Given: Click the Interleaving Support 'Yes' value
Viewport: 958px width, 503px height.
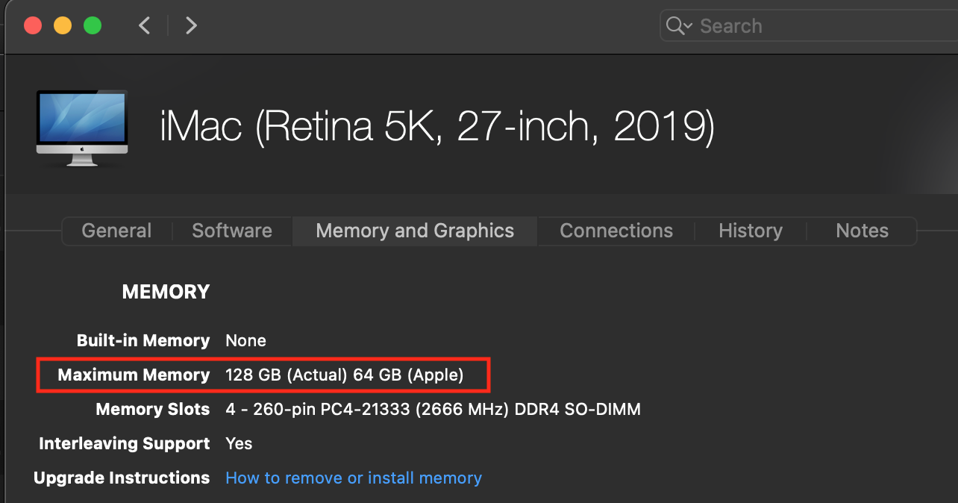Looking at the screenshot, I should 239,443.
